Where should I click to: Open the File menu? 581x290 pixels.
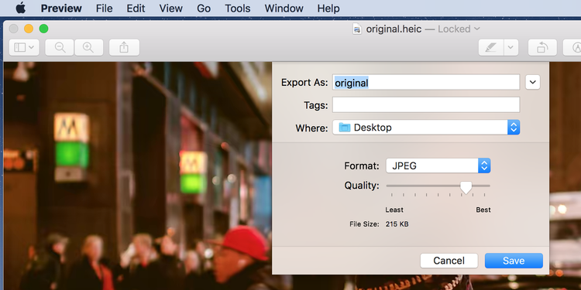[104, 9]
